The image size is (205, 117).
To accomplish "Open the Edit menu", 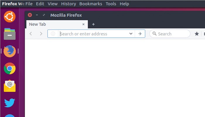I will point(40,4).
